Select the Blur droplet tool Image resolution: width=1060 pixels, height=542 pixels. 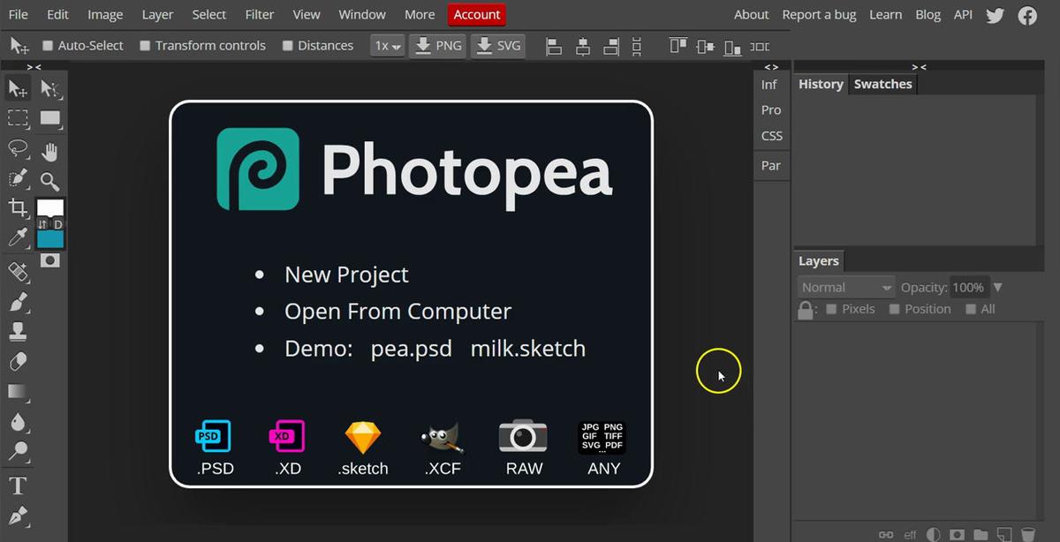tap(18, 422)
